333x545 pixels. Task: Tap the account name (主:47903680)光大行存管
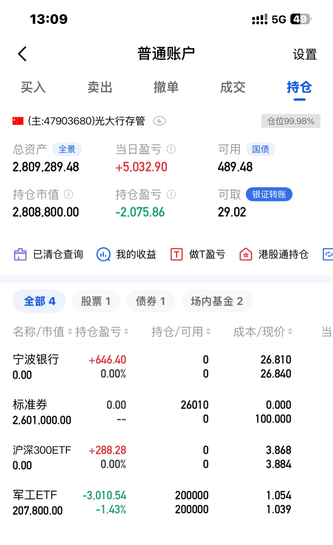point(86,121)
